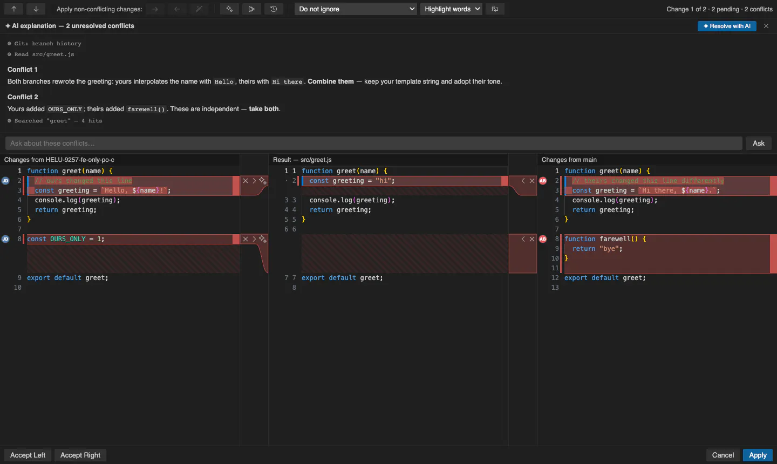777x464 pixels.
Task: Click AB avatar beside farewell function
Action: tap(543, 239)
